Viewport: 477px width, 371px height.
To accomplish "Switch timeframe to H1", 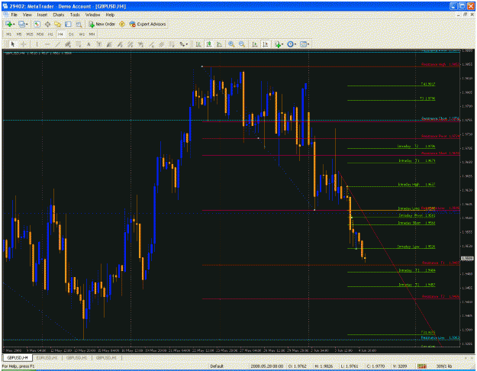I will tap(50, 34).
